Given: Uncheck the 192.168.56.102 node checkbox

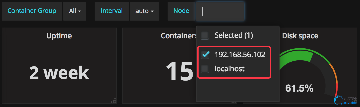Looking at the screenshot, I should [205, 55].
